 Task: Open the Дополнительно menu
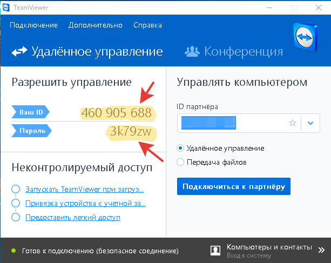coord(96,25)
